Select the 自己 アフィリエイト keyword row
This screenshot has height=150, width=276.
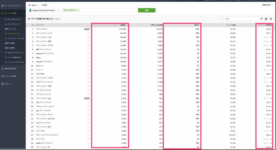tap(44, 102)
